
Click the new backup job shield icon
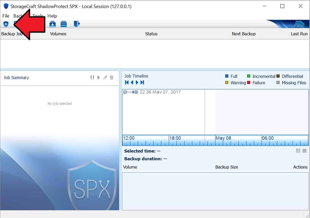pos(6,24)
